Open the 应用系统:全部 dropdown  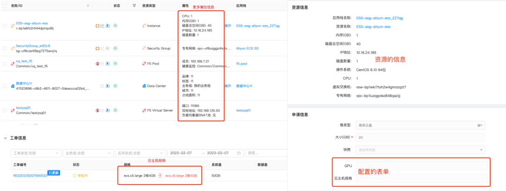[141, 153]
